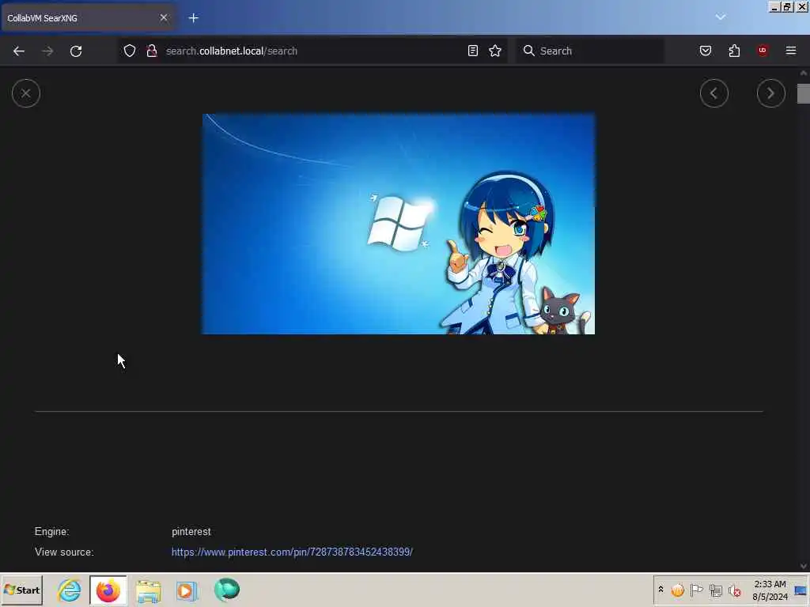This screenshot has width=810, height=607.
Task: Show hidden tray icons
Action: pyautogui.click(x=660, y=590)
